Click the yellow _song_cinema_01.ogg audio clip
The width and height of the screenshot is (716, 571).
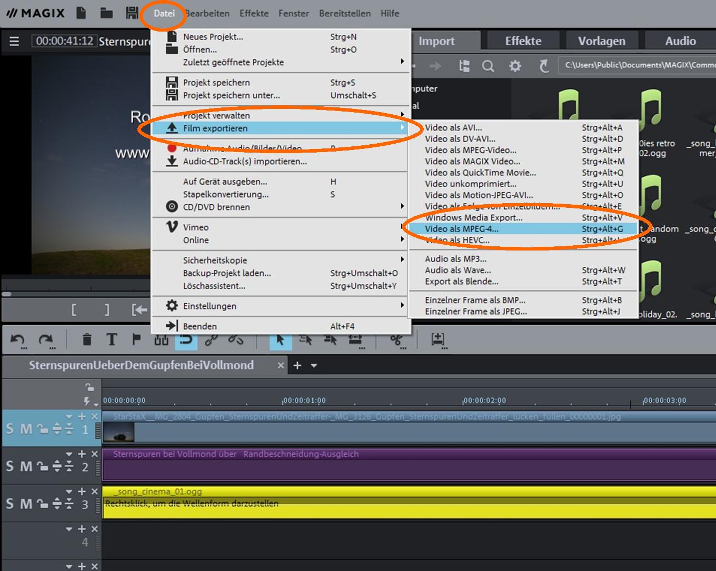point(369,505)
